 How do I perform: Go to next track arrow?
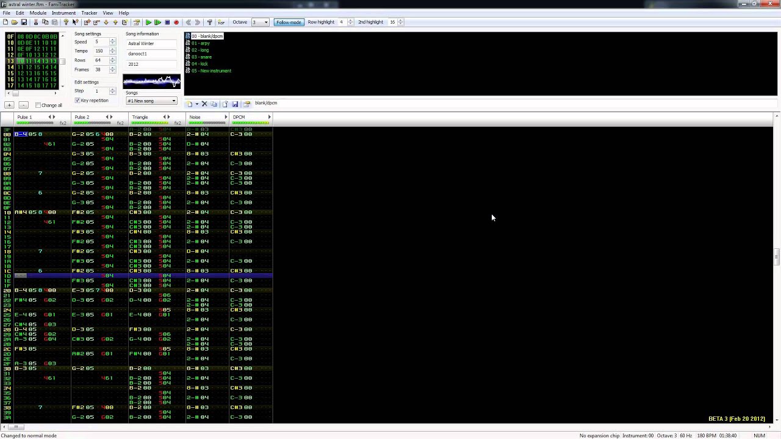point(197,22)
